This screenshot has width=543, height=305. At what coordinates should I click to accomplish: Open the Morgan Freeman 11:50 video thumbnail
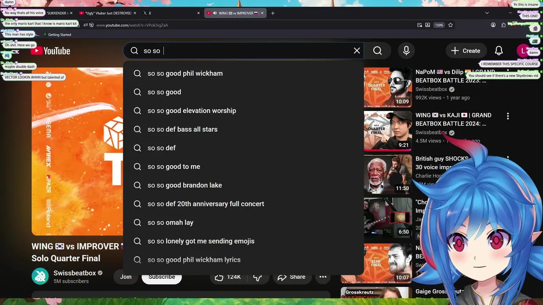[388, 174]
